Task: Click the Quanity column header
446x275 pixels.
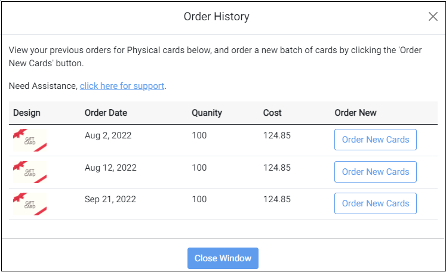Action: pos(207,113)
